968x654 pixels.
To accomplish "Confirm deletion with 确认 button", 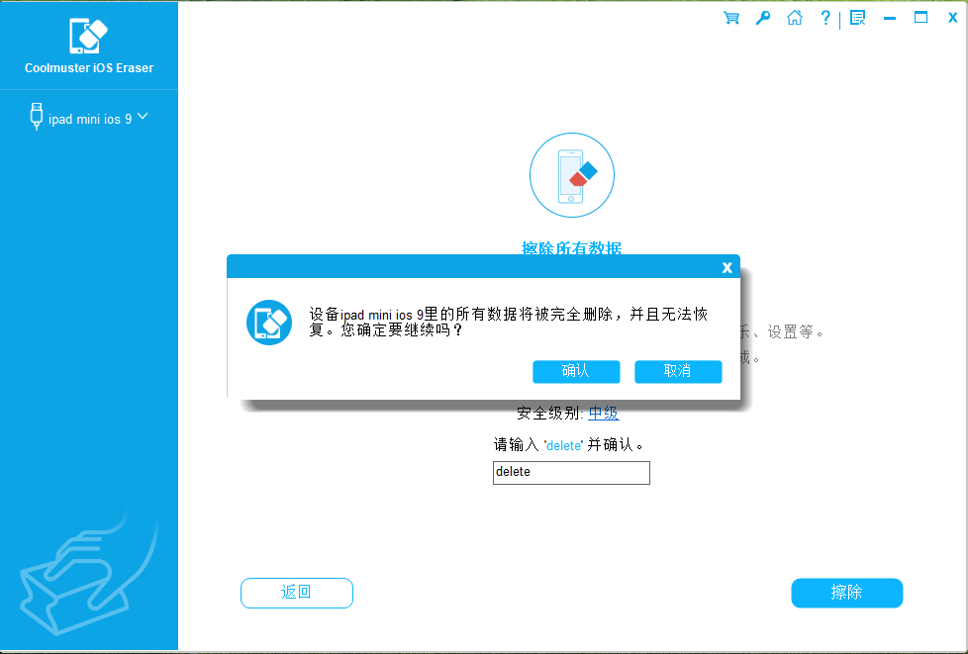I will coord(576,371).
